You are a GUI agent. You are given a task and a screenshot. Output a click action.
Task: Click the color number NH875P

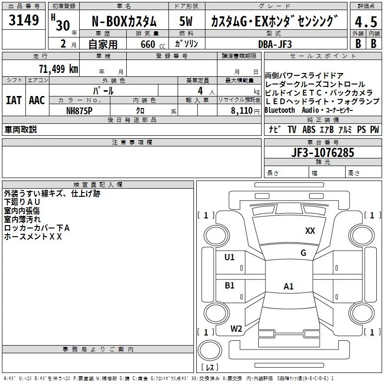79,111
